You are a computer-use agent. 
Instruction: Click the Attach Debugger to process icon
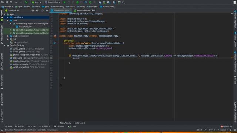(90, 2)
